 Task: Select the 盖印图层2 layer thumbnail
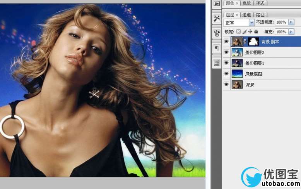(x=237, y=52)
